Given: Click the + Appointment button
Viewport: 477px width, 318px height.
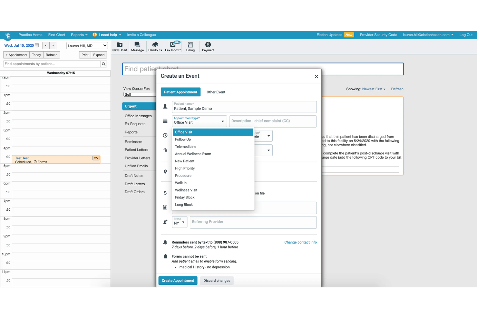Looking at the screenshot, I should pyautogui.click(x=16, y=55).
